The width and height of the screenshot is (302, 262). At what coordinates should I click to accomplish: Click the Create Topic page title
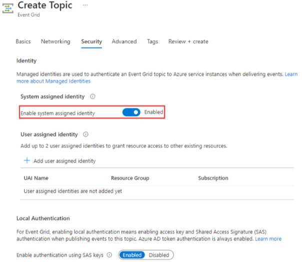[45, 5]
